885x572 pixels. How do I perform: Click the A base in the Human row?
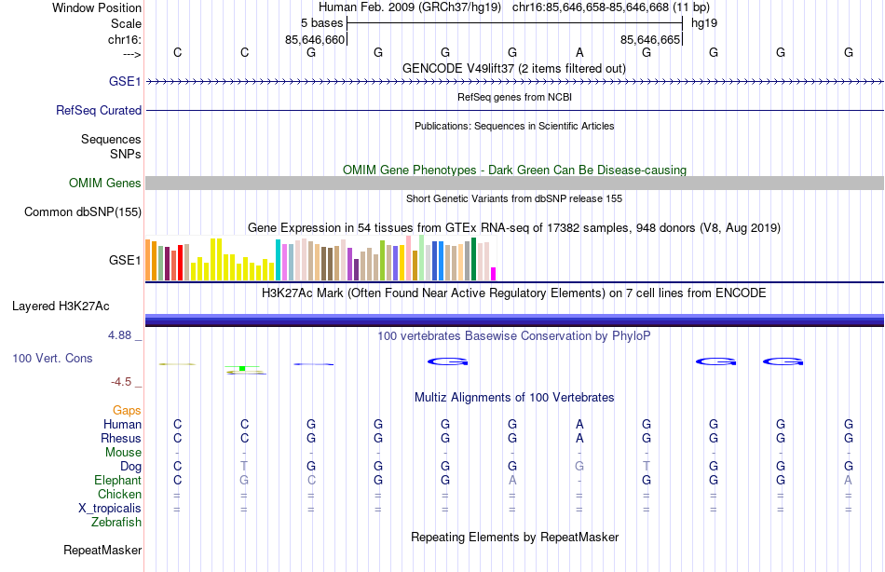[x=579, y=424]
